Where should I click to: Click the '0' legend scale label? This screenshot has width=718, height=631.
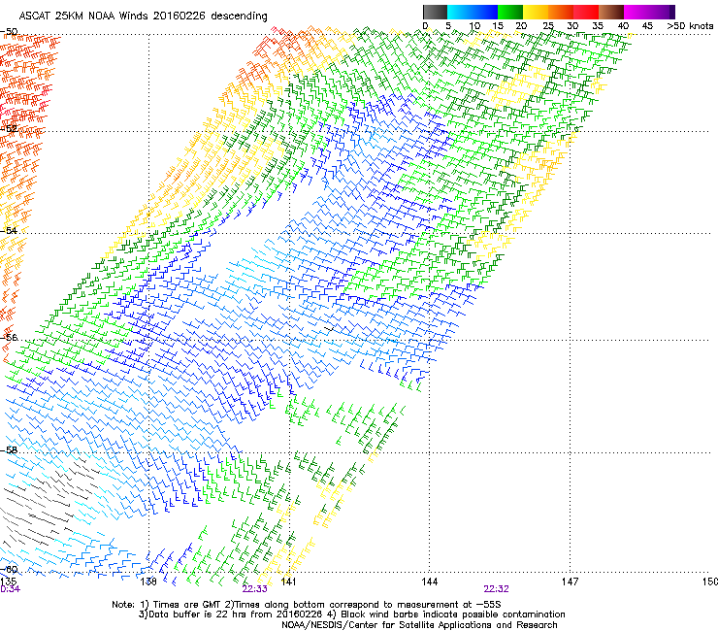[425, 26]
